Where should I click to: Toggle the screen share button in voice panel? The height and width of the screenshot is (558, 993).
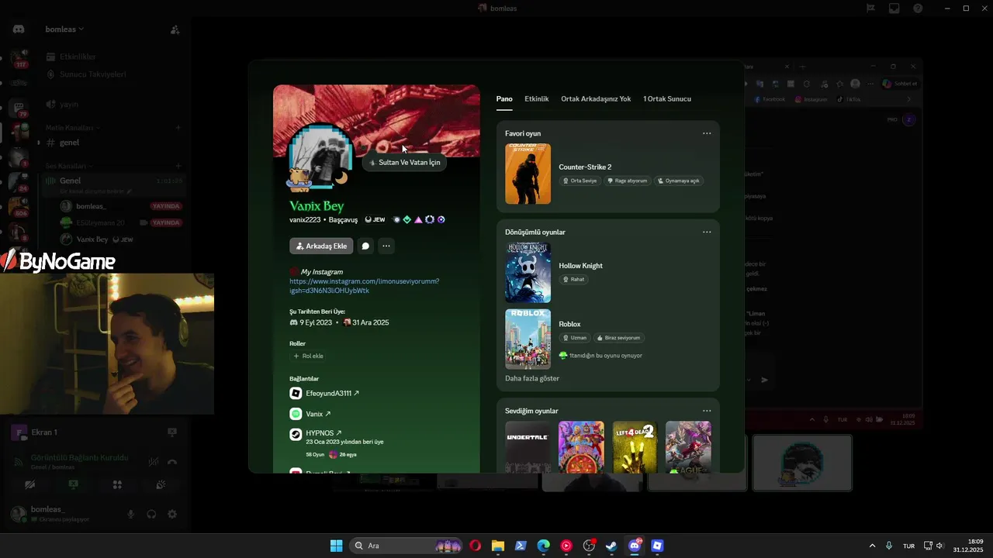coord(74,484)
